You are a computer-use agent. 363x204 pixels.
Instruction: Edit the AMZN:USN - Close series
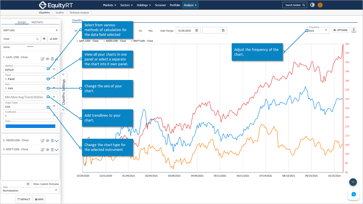43,141
